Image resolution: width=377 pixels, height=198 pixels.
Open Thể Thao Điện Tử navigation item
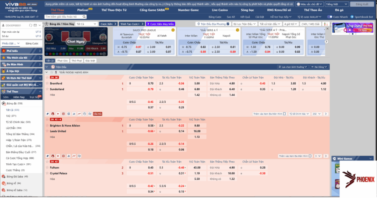click(x=114, y=10)
